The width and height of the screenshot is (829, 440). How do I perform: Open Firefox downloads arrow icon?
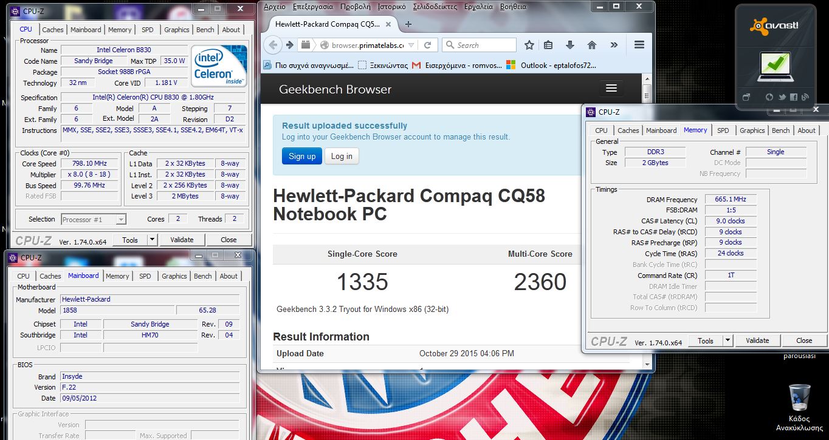coord(570,45)
